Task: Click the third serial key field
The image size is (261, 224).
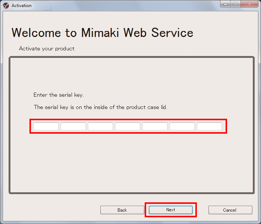Action: coord(100,127)
